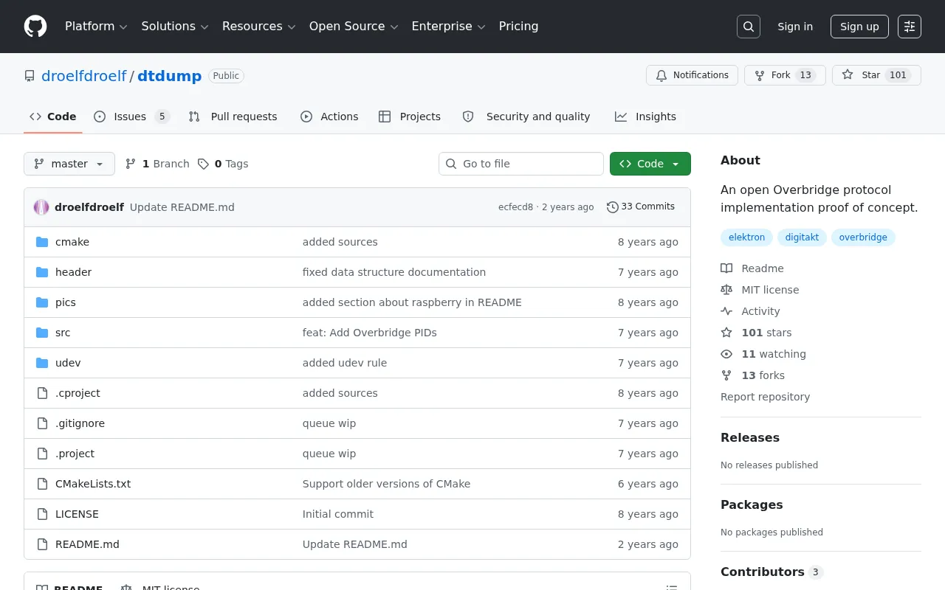Click the tag icon beside 0 Tags

click(x=203, y=164)
